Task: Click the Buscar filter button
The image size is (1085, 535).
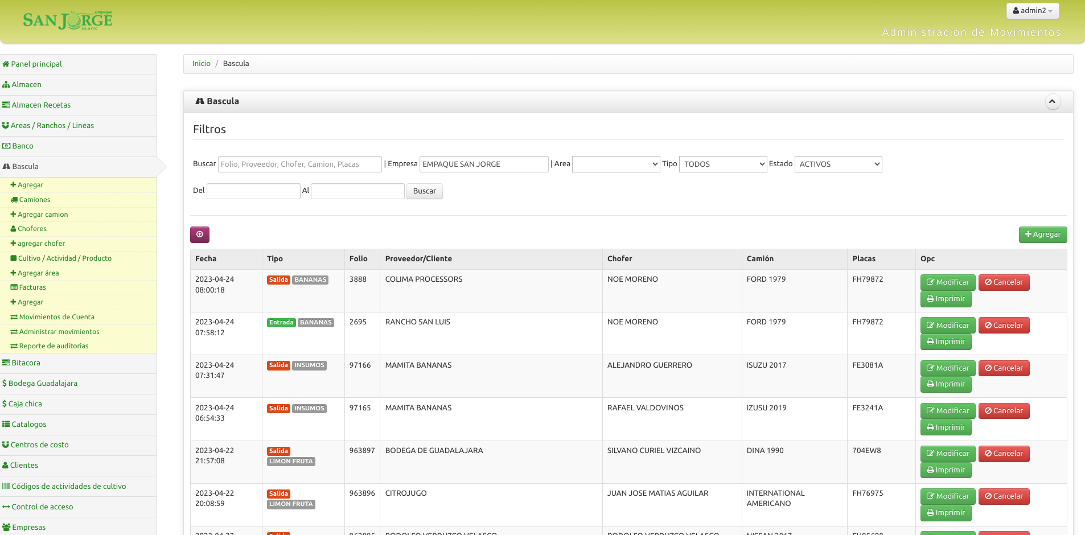Action: [x=425, y=191]
